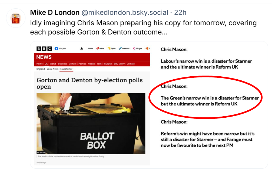This screenshot has height=170, width=272.
Task: Select the Politics tab in News nav
Action: click(x=82, y=64)
